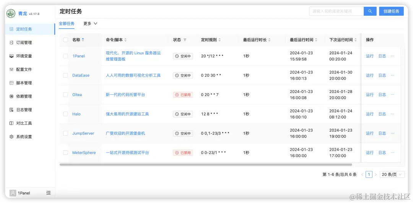Go to previous page arrow in pagination
This screenshot has height=203, width=413.
pyautogui.click(x=363, y=174)
